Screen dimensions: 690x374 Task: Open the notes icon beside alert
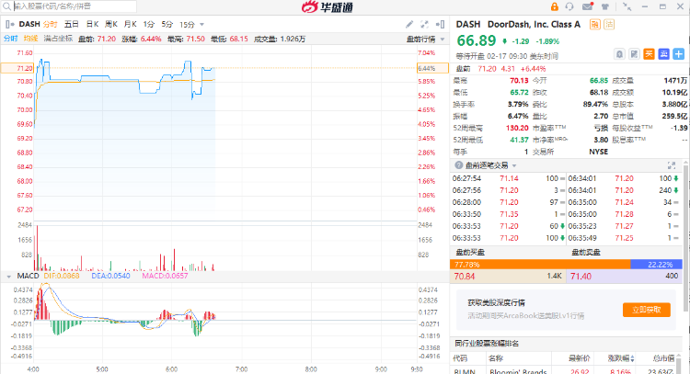[x=634, y=54]
